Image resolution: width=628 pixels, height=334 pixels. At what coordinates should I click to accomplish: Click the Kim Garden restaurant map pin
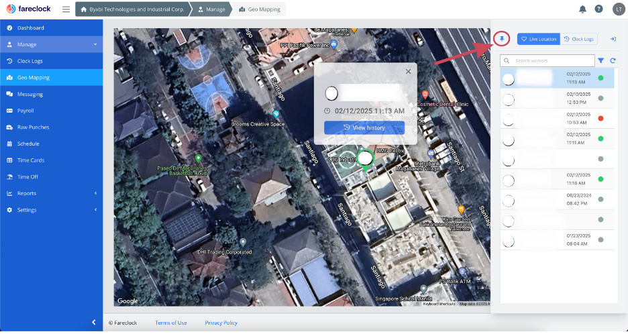point(461,209)
